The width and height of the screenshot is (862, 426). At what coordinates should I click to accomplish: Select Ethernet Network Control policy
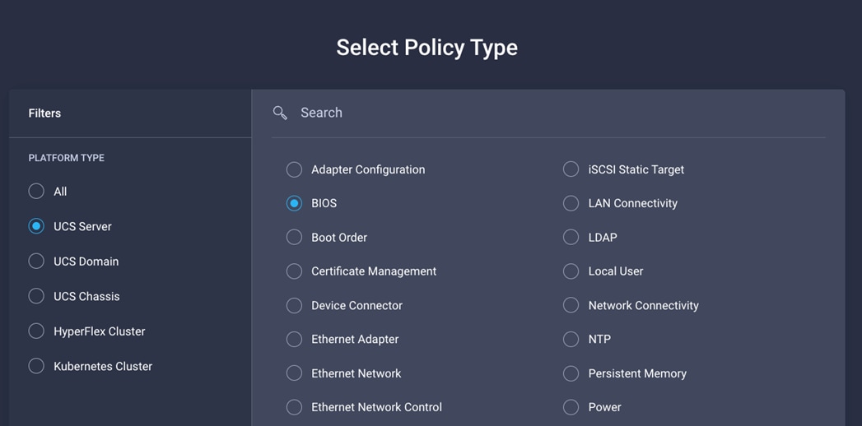coord(294,407)
